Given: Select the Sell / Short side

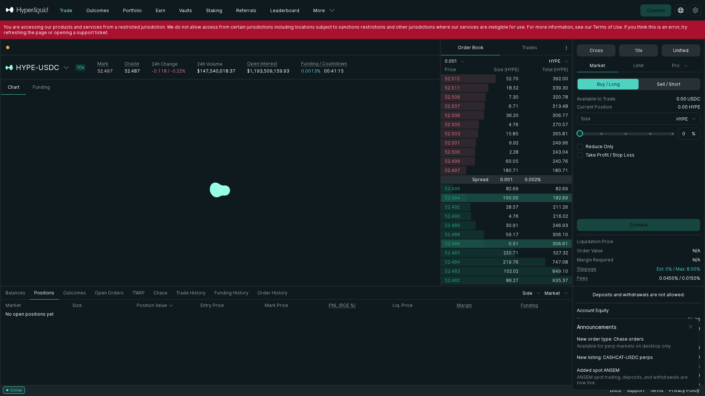Looking at the screenshot, I should (669, 84).
